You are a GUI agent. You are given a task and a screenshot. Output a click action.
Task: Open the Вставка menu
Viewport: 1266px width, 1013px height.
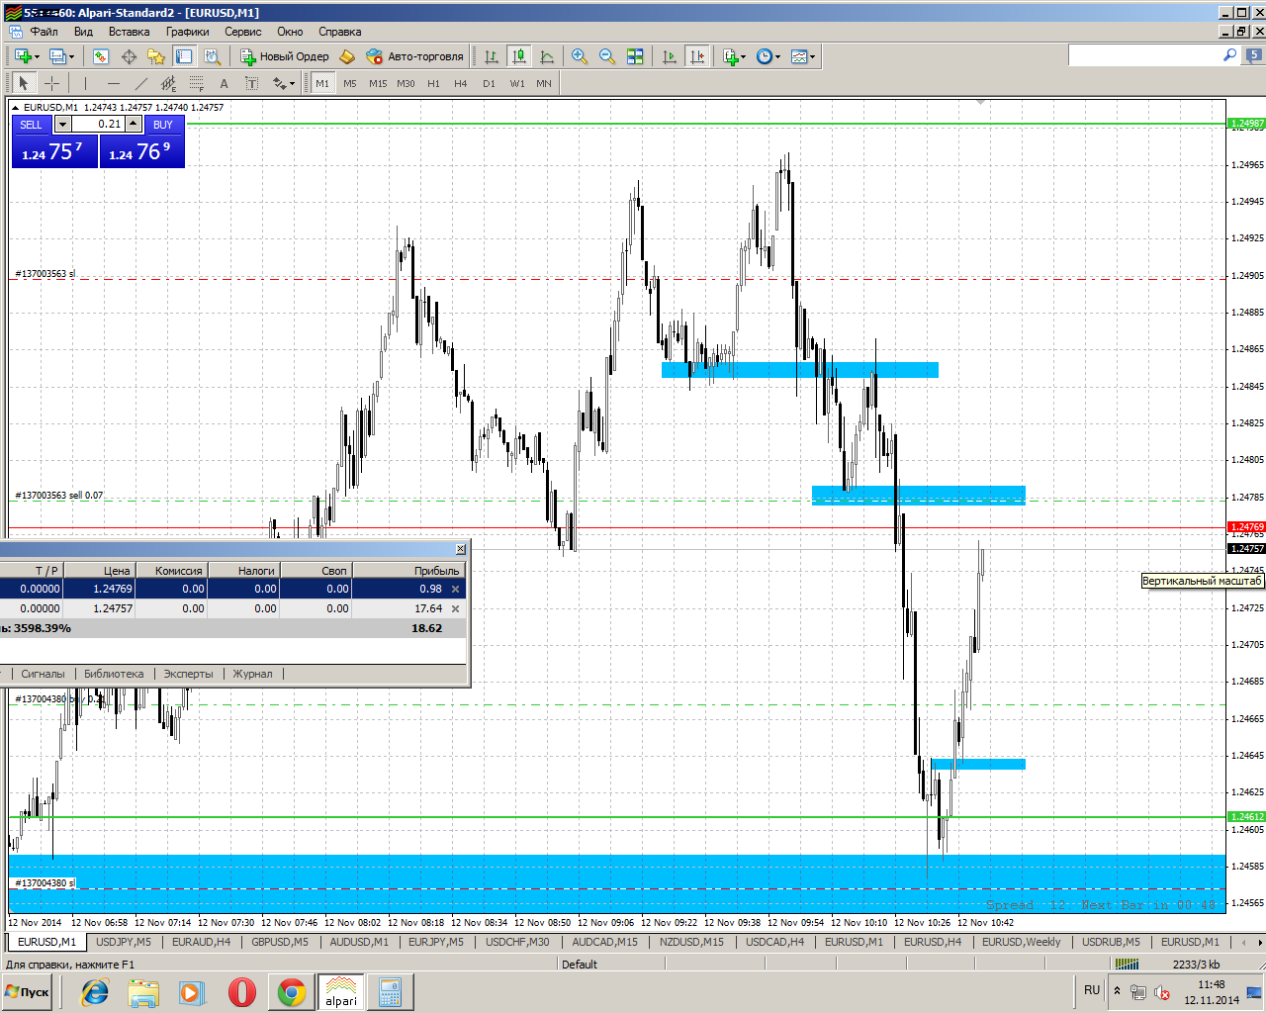[129, 32]
